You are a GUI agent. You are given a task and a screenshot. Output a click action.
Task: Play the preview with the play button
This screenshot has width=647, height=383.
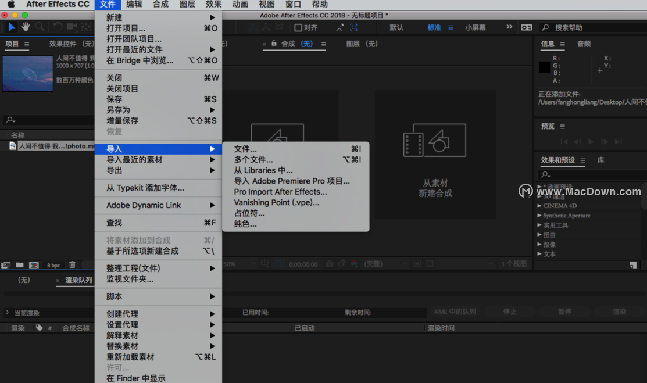coord(591,142)
